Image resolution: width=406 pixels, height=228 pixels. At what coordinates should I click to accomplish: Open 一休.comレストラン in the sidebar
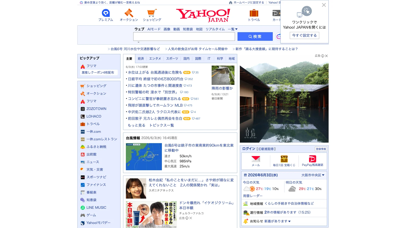click(x=102, y=139)
